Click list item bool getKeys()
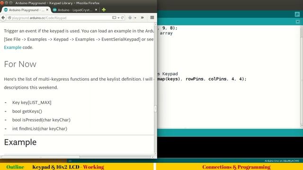Image resolution: width=303 pixels, height=170 pixels. coord(27,111)
